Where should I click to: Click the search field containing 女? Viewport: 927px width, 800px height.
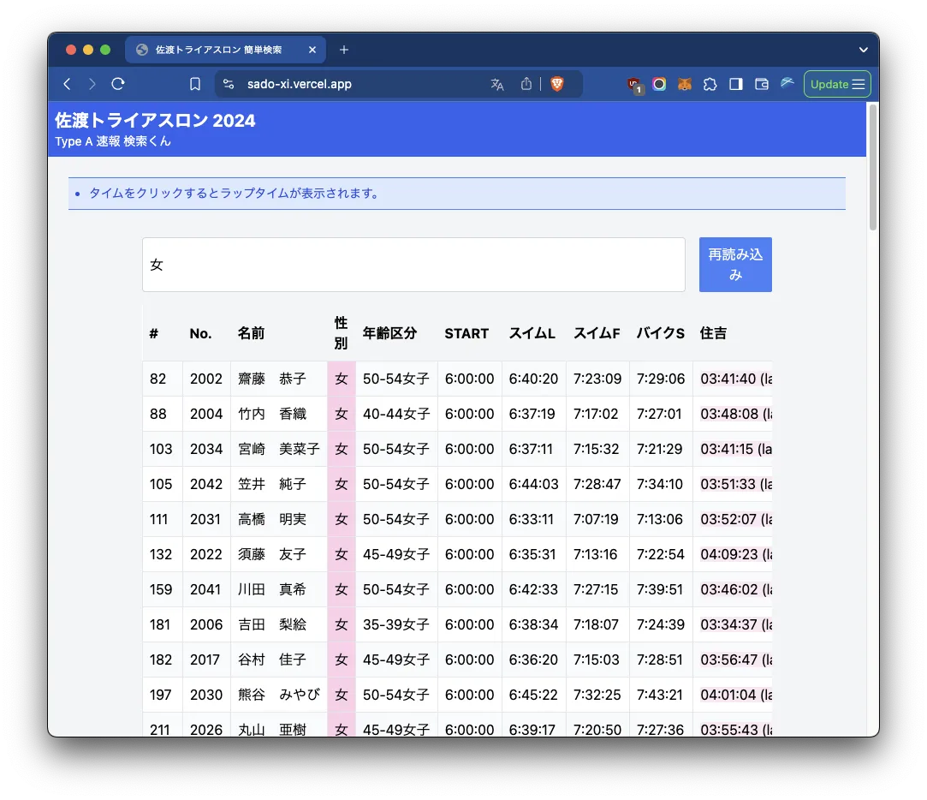click(413, 265)
